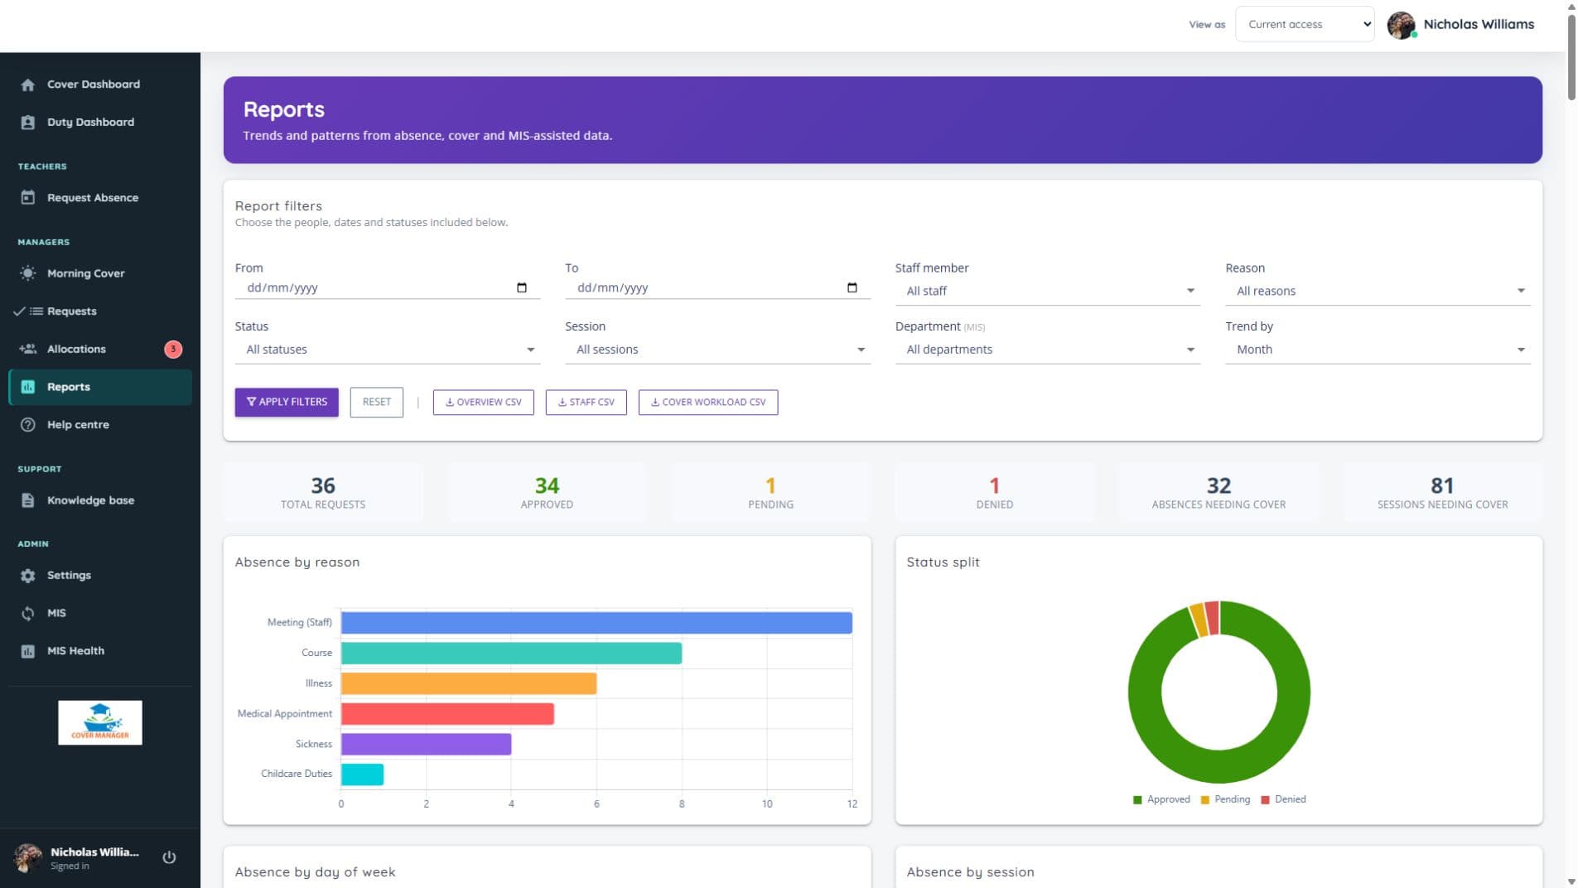
Task: Click the From date input field
Action: (x=387, y=287)
